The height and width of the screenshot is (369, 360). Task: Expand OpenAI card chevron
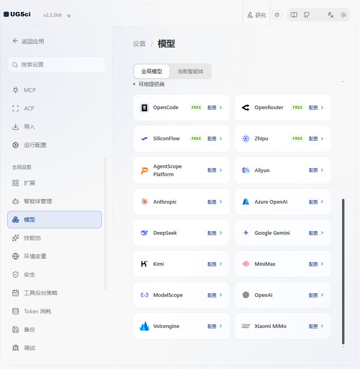(322, 295)
